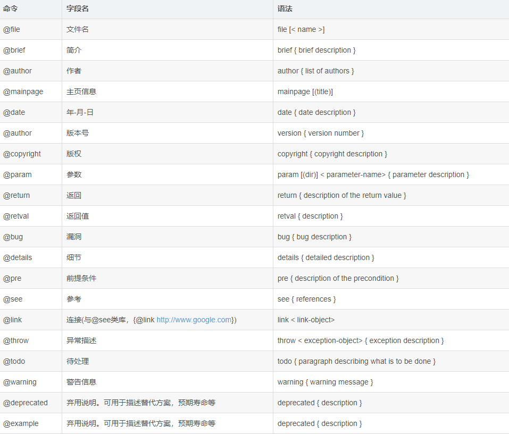Click the 前提条件 field name cell

tap(81, 278)
